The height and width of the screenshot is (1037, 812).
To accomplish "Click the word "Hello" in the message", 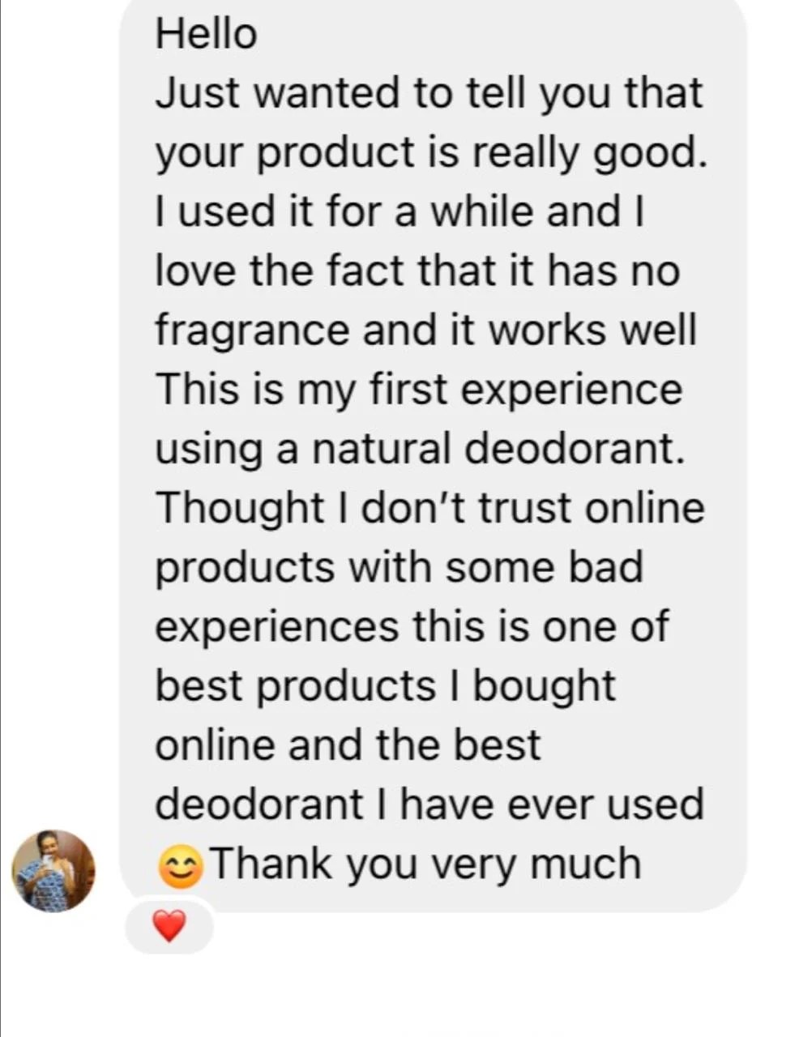I will (x=206, y=34).
